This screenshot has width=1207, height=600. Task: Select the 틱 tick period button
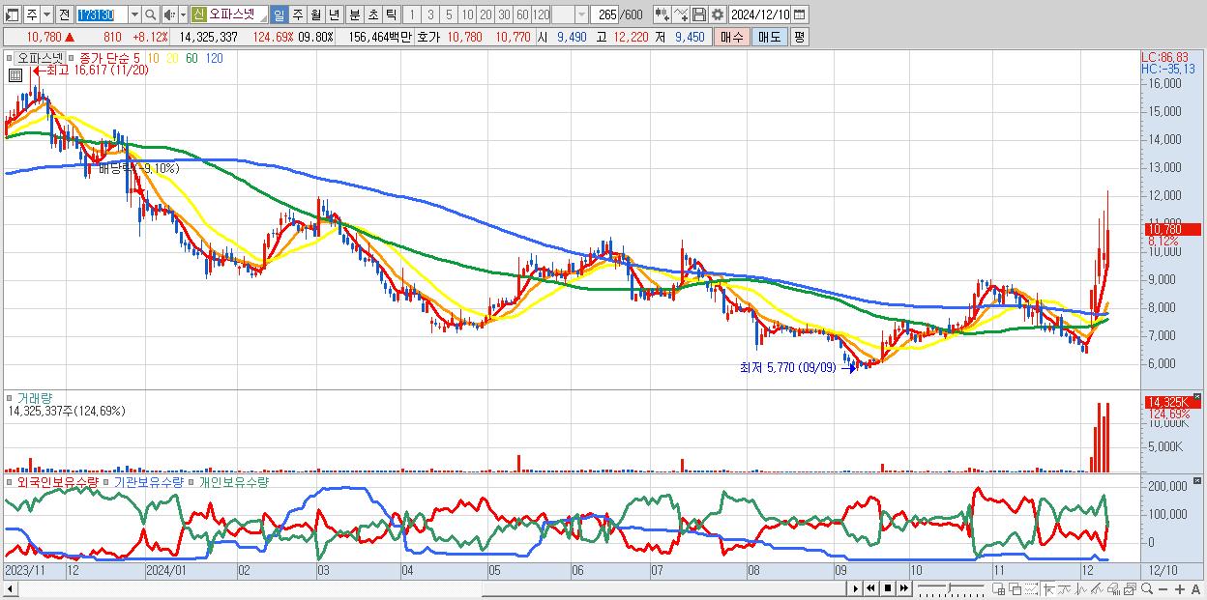pyautogui.click(x=391, y=14)
